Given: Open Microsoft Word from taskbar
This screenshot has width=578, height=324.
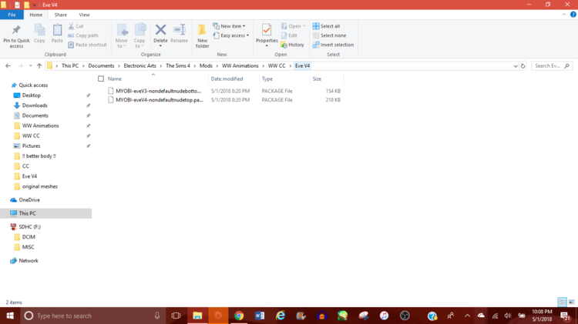Looking at the screenshot, I should (x=260, y=316).
